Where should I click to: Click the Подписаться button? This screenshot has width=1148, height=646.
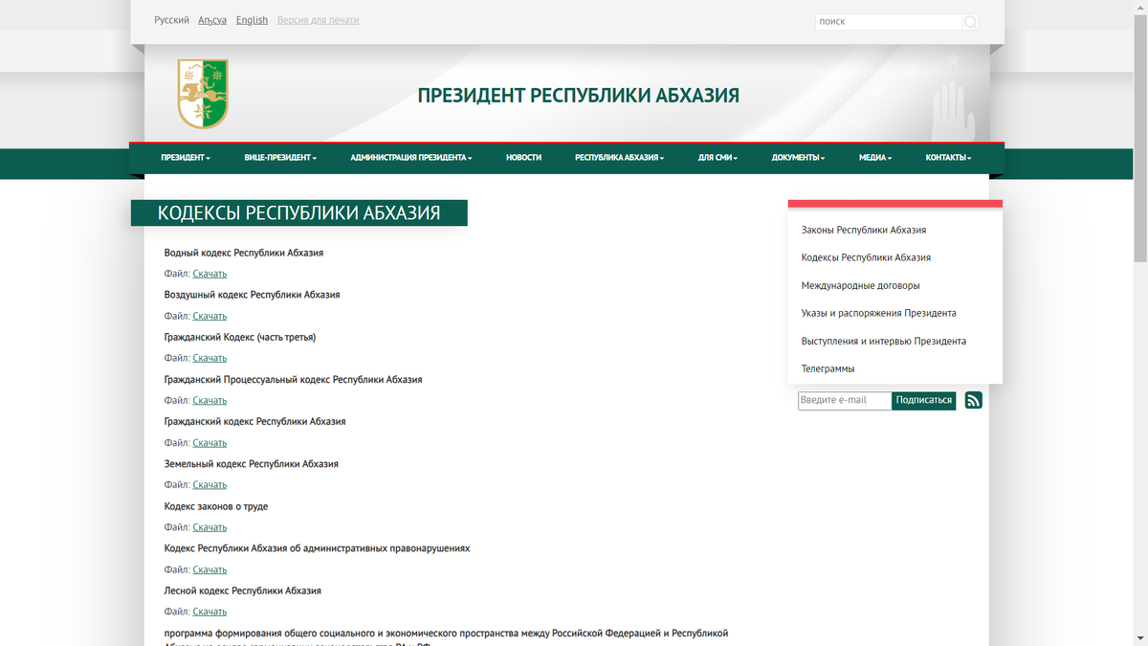(924, 400)
